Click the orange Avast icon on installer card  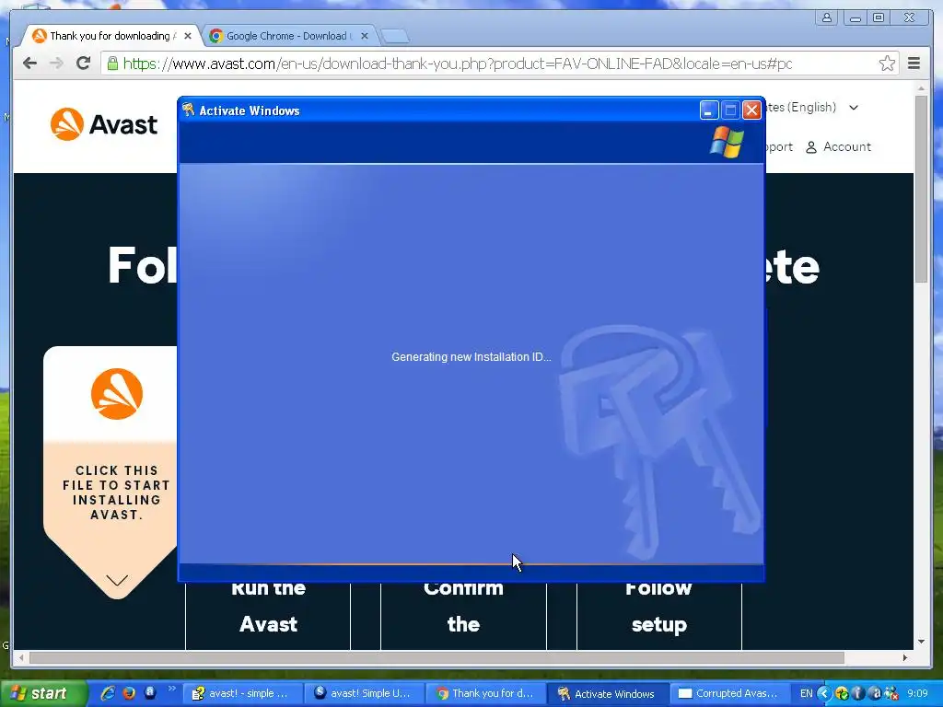point(117,394)
